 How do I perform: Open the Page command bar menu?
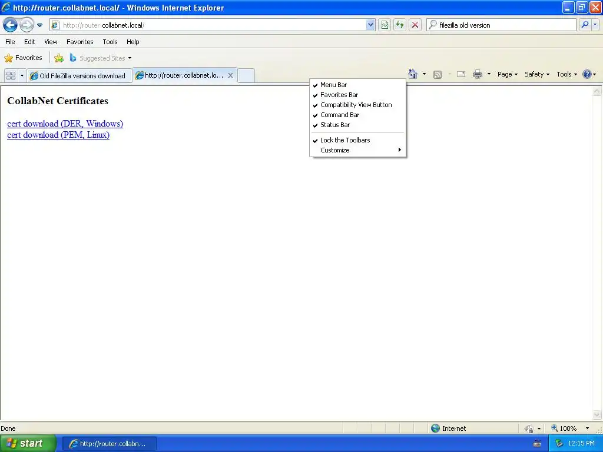[x=507, y=74]
